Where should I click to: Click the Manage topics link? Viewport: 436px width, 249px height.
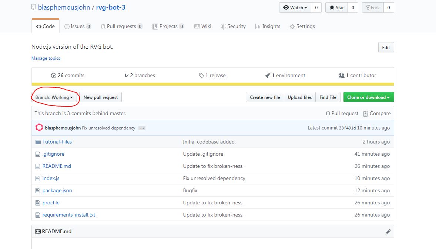tap(46, 58)
